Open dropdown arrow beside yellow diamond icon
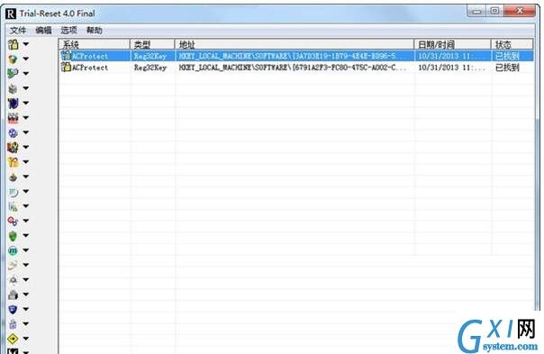 click(x=26, y=339)
